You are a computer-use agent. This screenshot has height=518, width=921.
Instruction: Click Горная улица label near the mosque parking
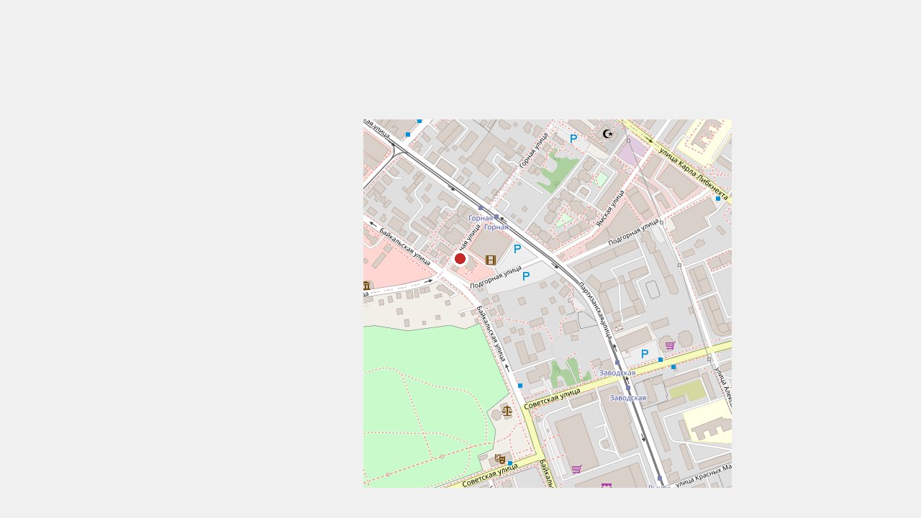tap(534, 150)
